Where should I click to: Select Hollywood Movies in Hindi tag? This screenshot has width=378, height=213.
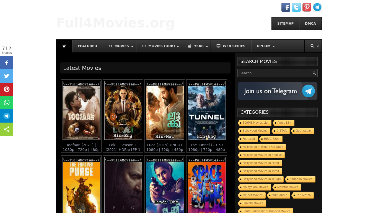pyautogui.click(x=260, y=163)
